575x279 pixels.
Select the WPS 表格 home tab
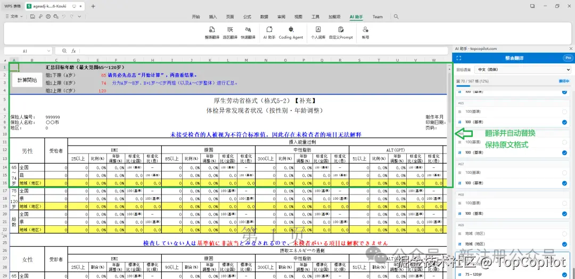point(12,6)
